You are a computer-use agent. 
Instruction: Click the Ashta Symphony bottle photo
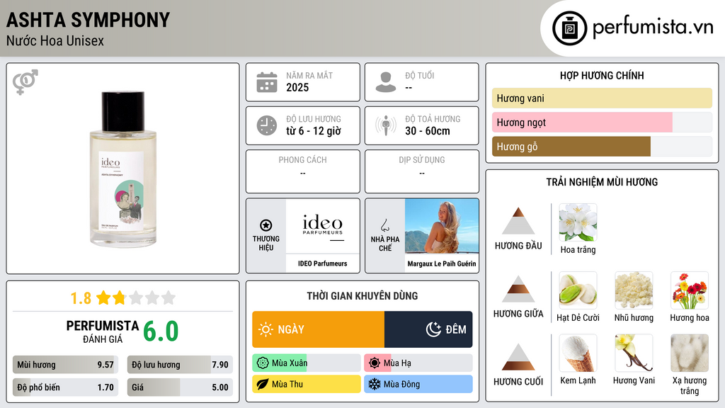tap(123, 169)
